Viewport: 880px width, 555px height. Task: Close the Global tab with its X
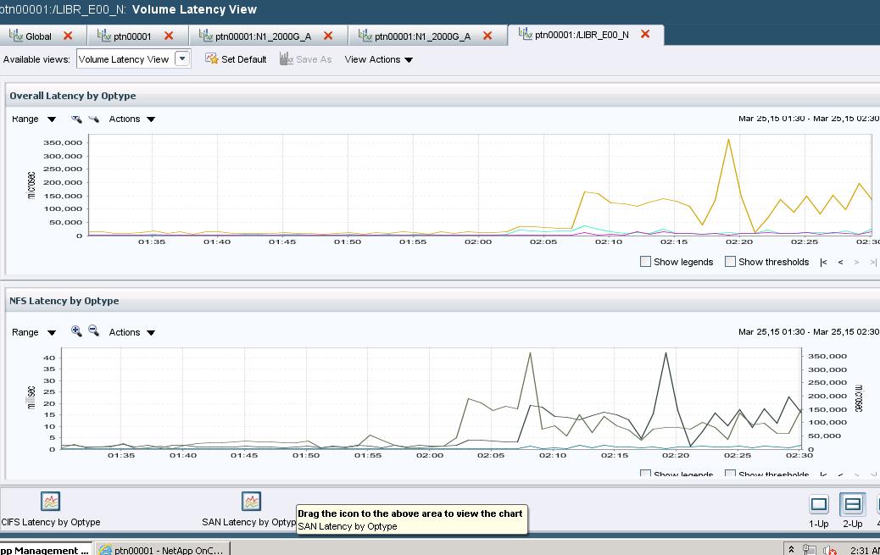pyautogui.click(x=68, y=36)
